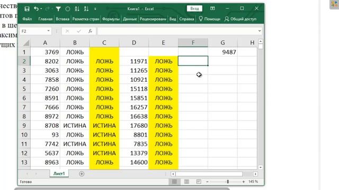Switch to the Вставка tab

coord(63,19)
